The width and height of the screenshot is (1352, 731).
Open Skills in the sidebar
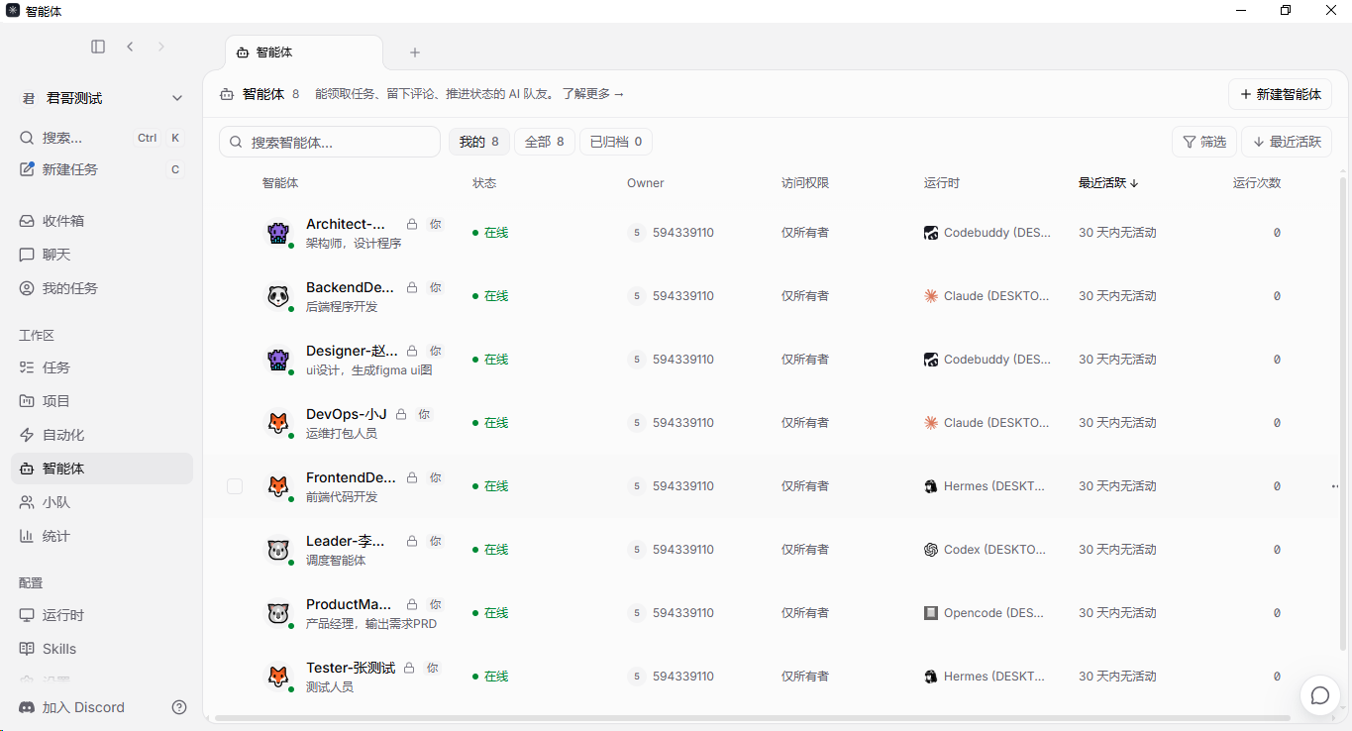(x=102, y=649)
